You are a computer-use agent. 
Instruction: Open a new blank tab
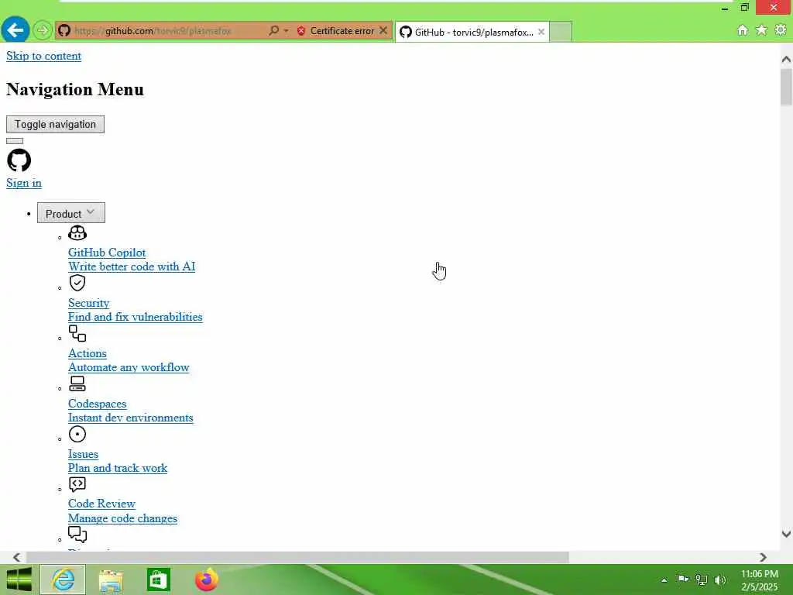[561, 32]
